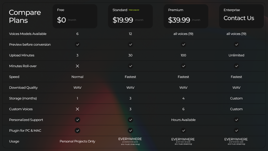The width and height of the screenshot is (268, 151).
Task: Click Unlimited upload minutes under Enterprise
Action: [237, 55]
